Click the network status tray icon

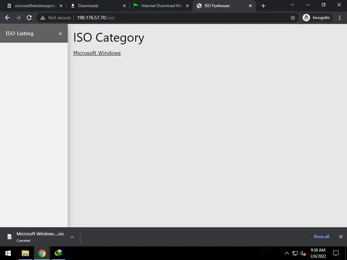[x=295, y=253]
